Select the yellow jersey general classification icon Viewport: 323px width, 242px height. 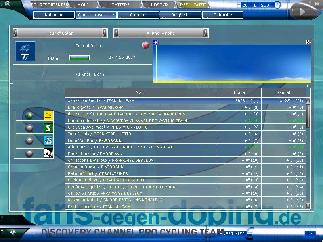48,116
